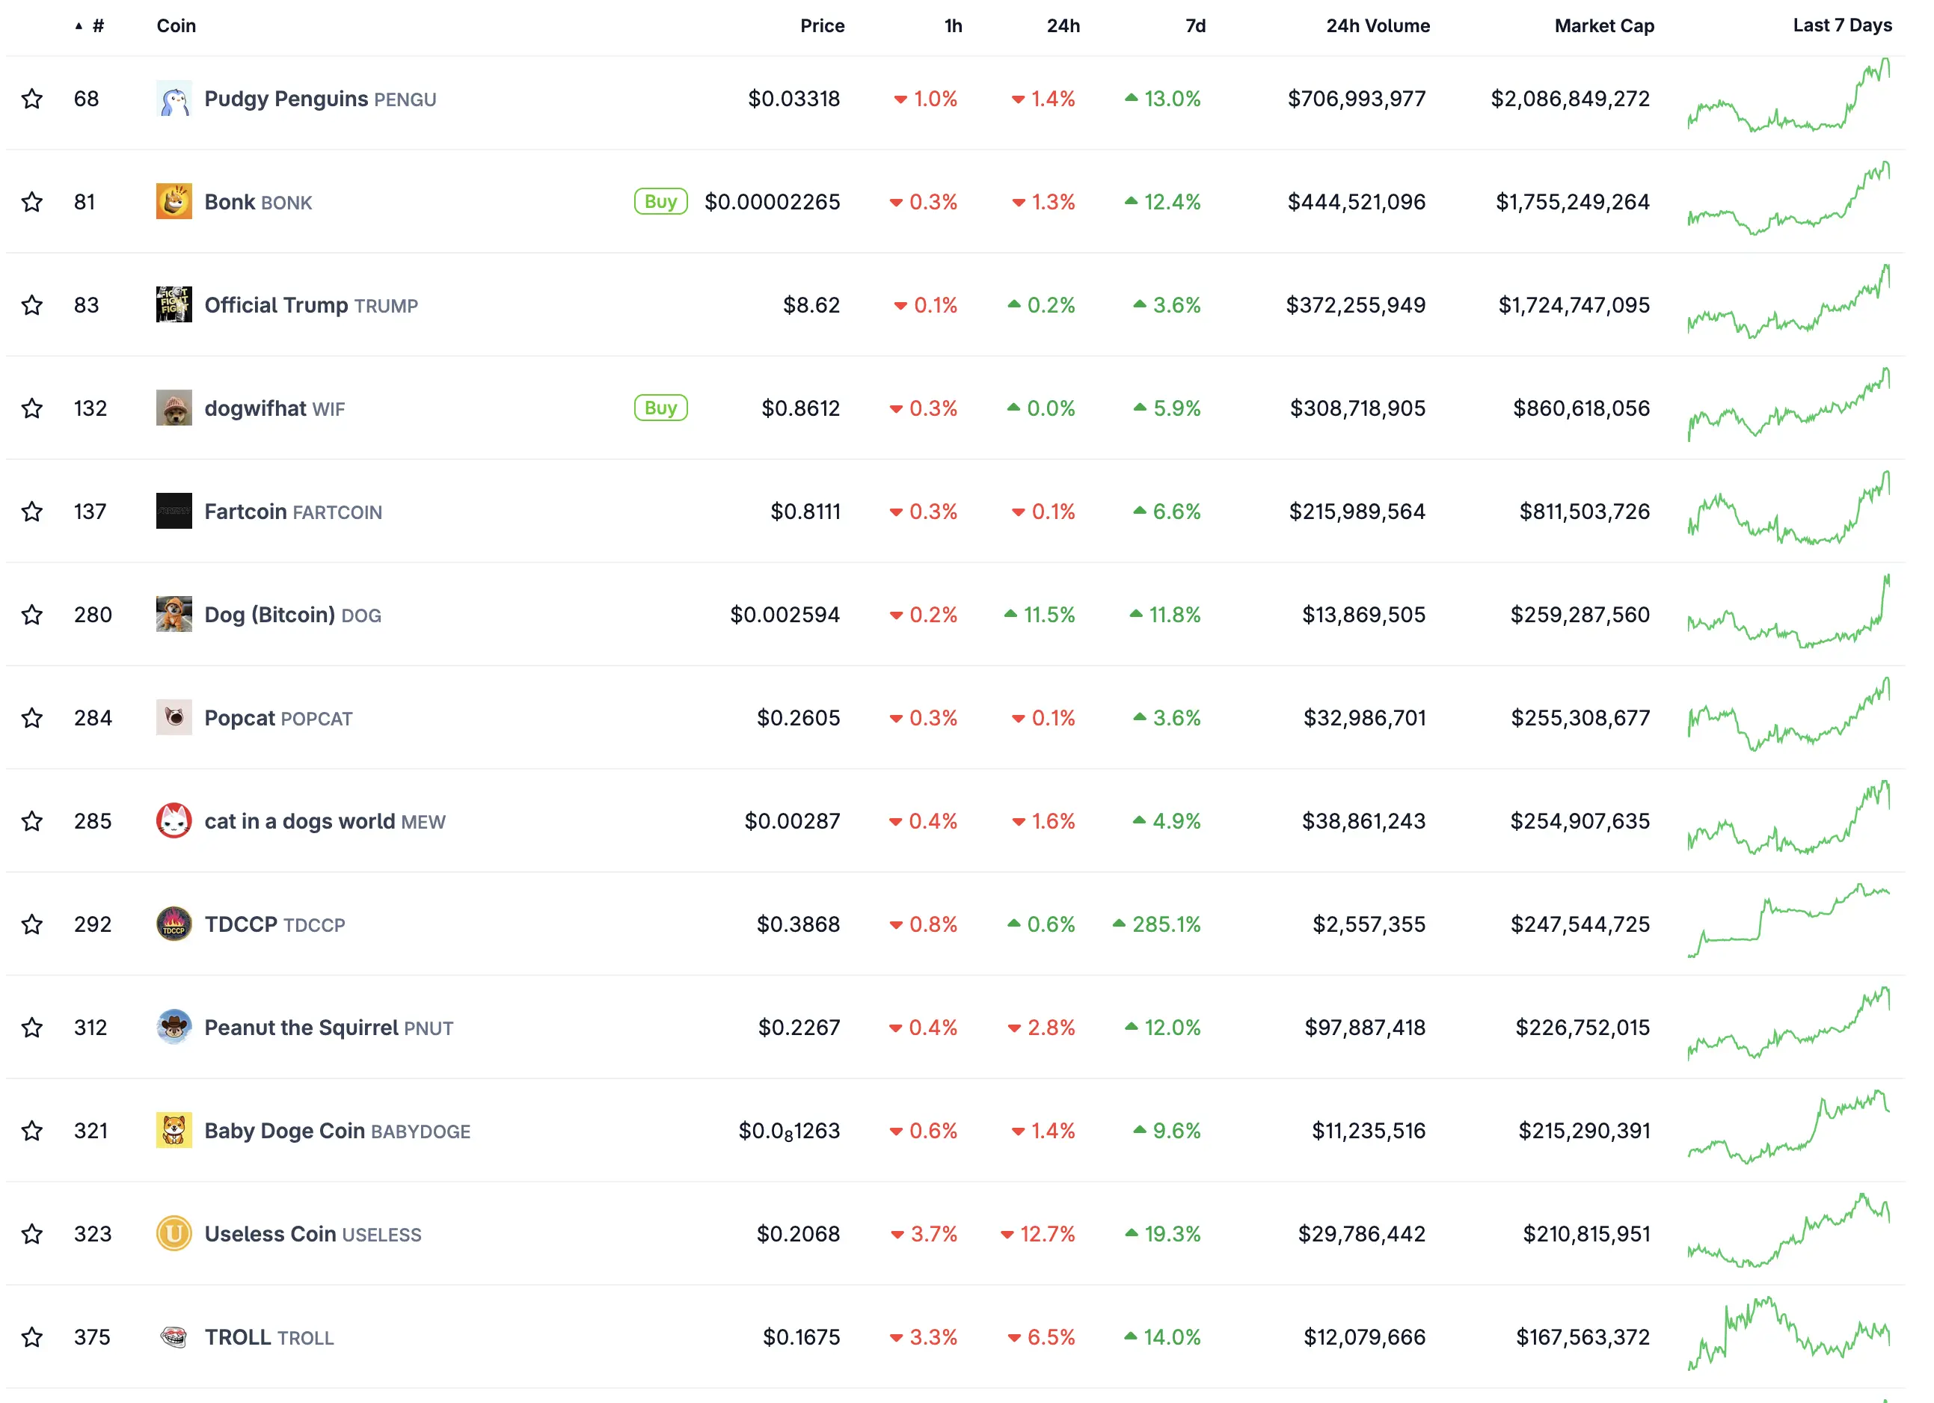Star TDCCP to favorite it
The width and height of the screenshot is (1934, 1403).
pyautogui.click(x=32, y=924)
